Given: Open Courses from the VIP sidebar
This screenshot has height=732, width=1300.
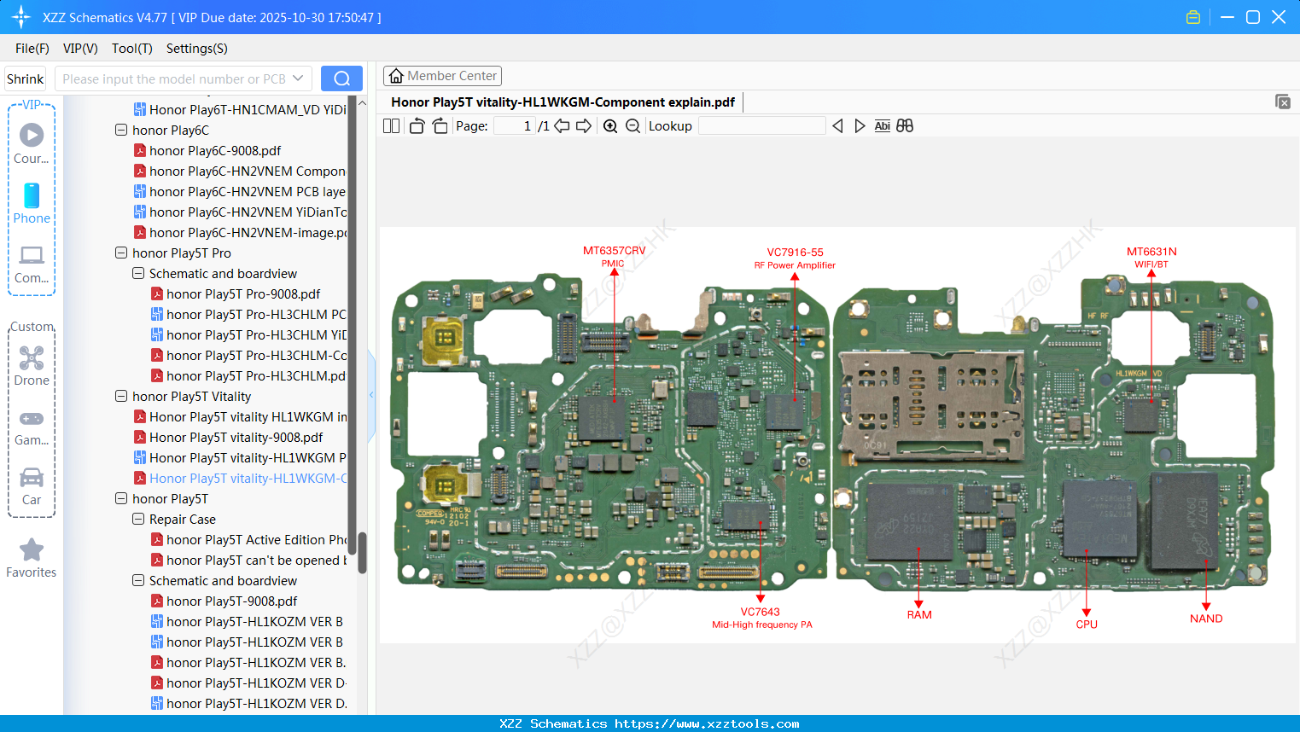Looking at the screenshot, I should (x=32, y=143).
